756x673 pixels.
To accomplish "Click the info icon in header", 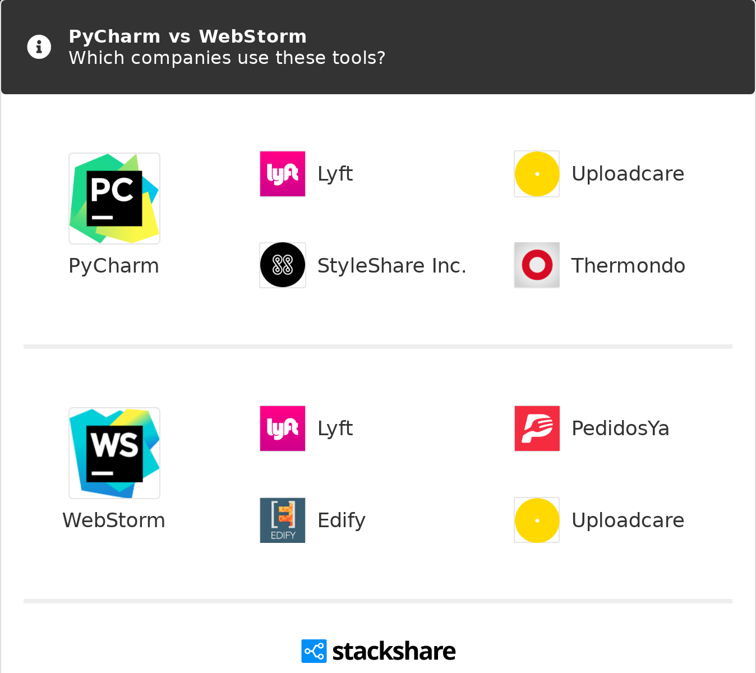I will click(39, 47).
